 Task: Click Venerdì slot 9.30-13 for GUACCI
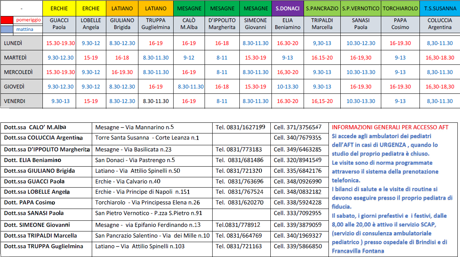tap(61, 101)
